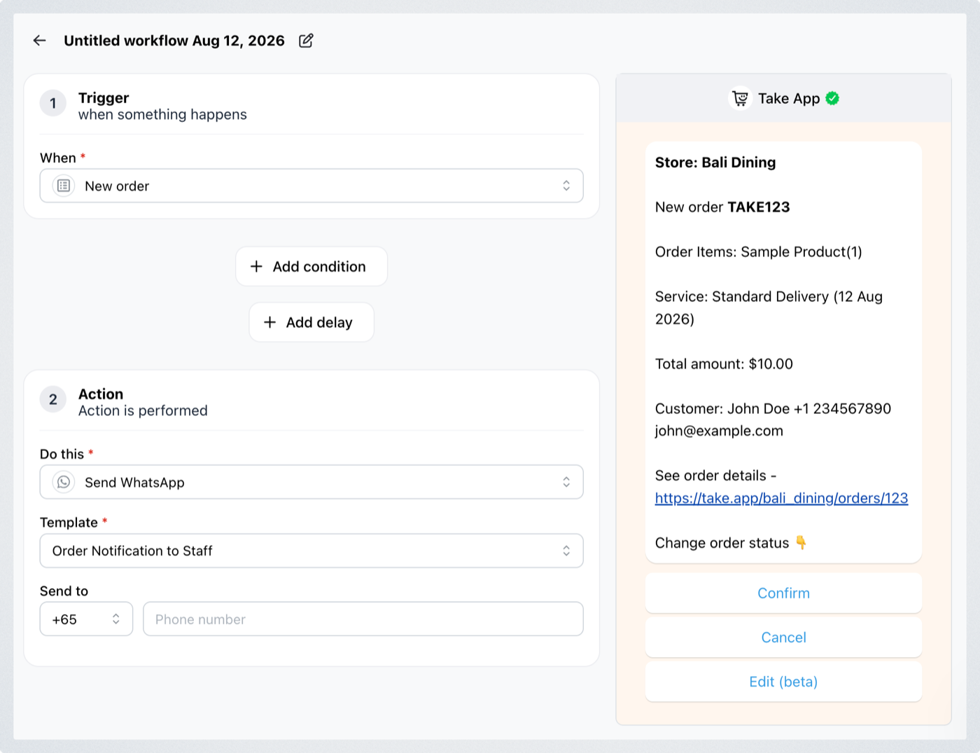Click the Trigger heading text
Screen dimensions: 980x753
click(x=104, y=98)
